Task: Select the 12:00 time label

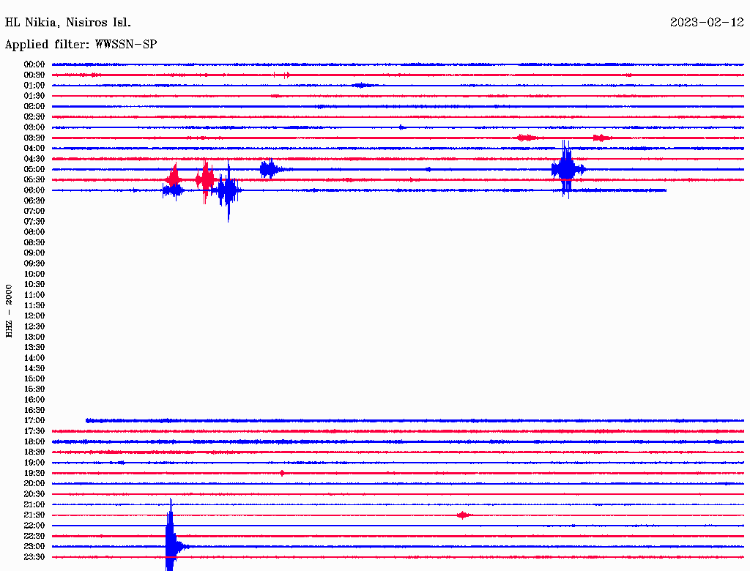Action: (x=34, y=316)
